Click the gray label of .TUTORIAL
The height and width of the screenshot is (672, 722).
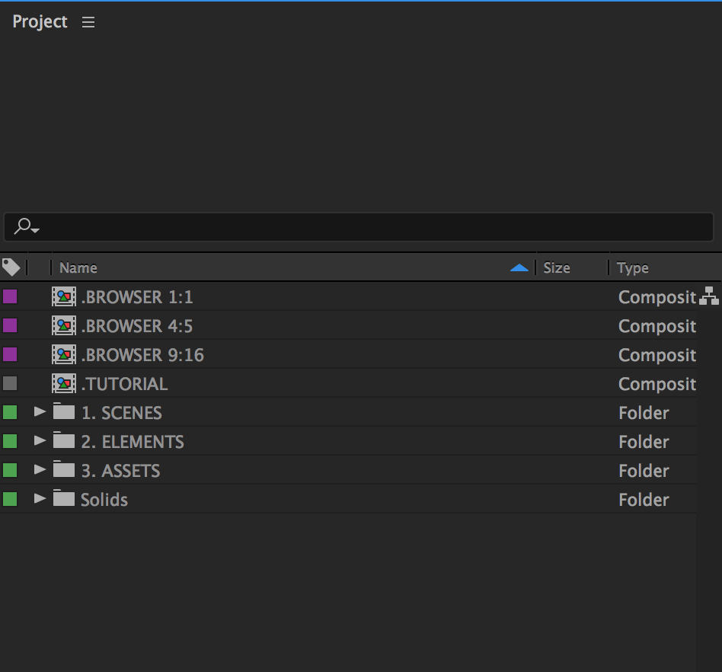(10, 383)
